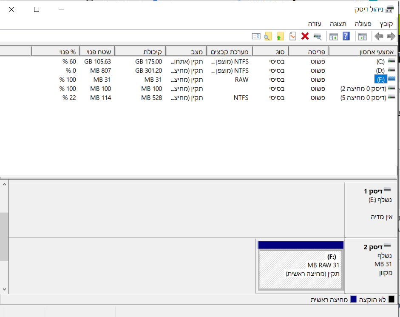This screenshot has height=317, width=400.
Task: Open the קובץ menu
Action: pyautogui.click(x=386, y=24)
